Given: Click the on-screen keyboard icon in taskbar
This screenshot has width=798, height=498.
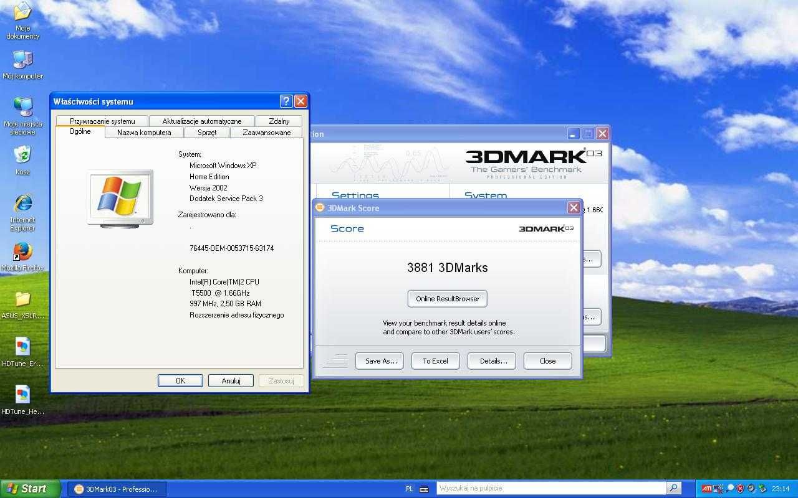Looking at the screenshot, I should [424, 489].
